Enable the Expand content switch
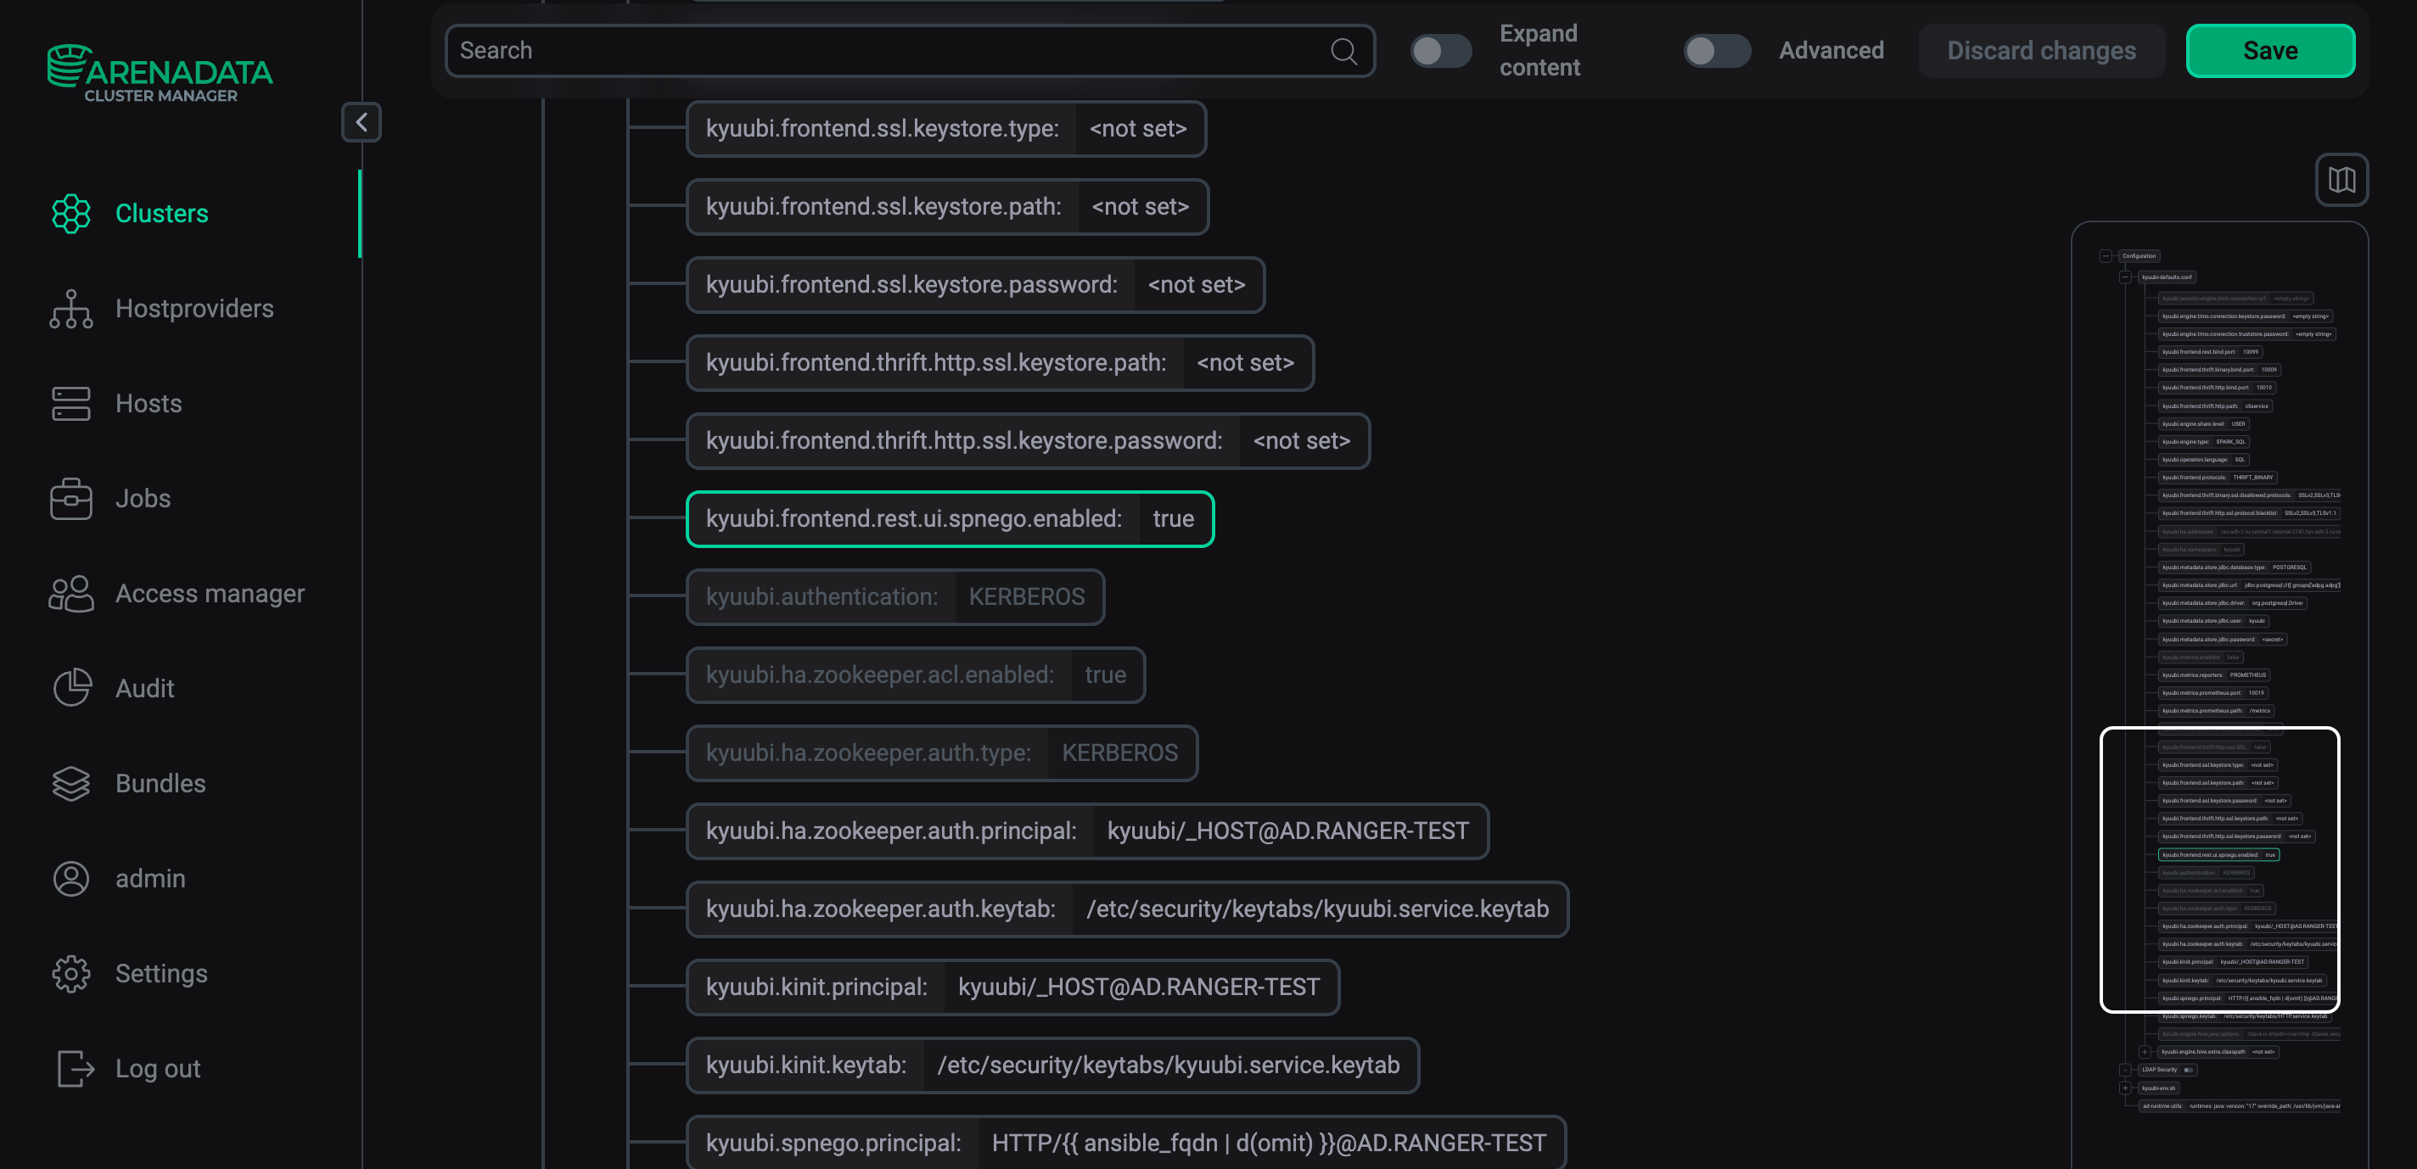Screen dimensions: 2417x1169 coord(1441,51)
